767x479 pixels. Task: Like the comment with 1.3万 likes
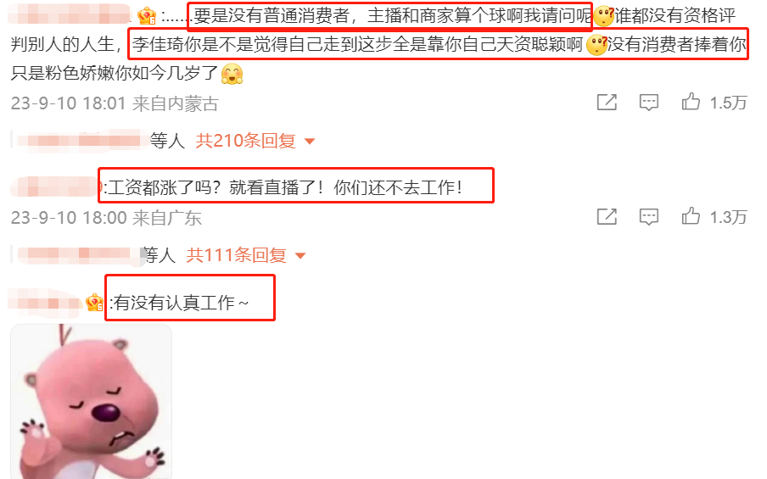tap(691, 216)
